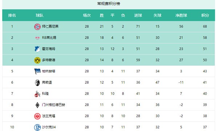Click the Bayern Munich club logo
The image size is (218, 131).
[x=37, y=27]
